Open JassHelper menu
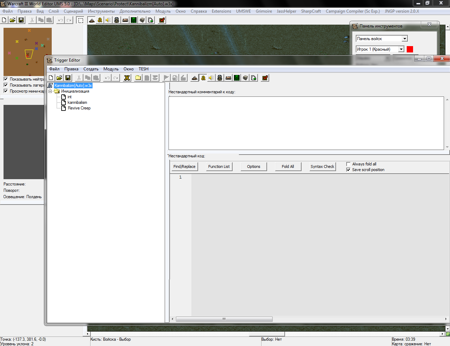This screenshot has height=346, width=450. tap(286, 11)
